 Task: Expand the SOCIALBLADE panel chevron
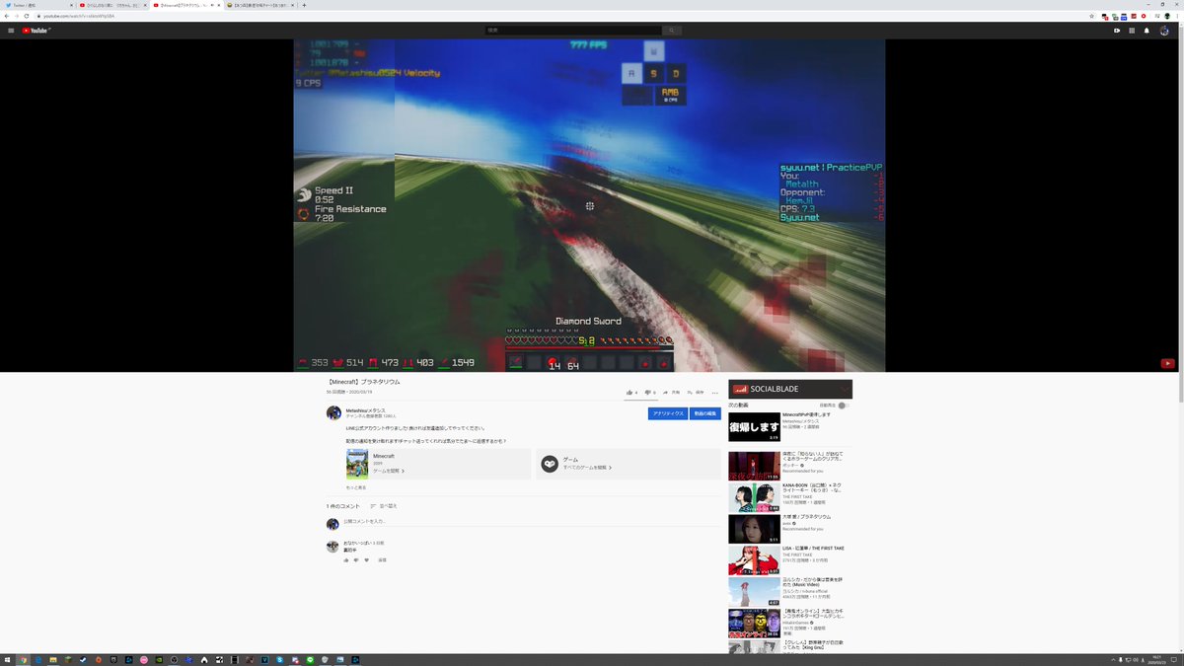click(x=845, y=389)
